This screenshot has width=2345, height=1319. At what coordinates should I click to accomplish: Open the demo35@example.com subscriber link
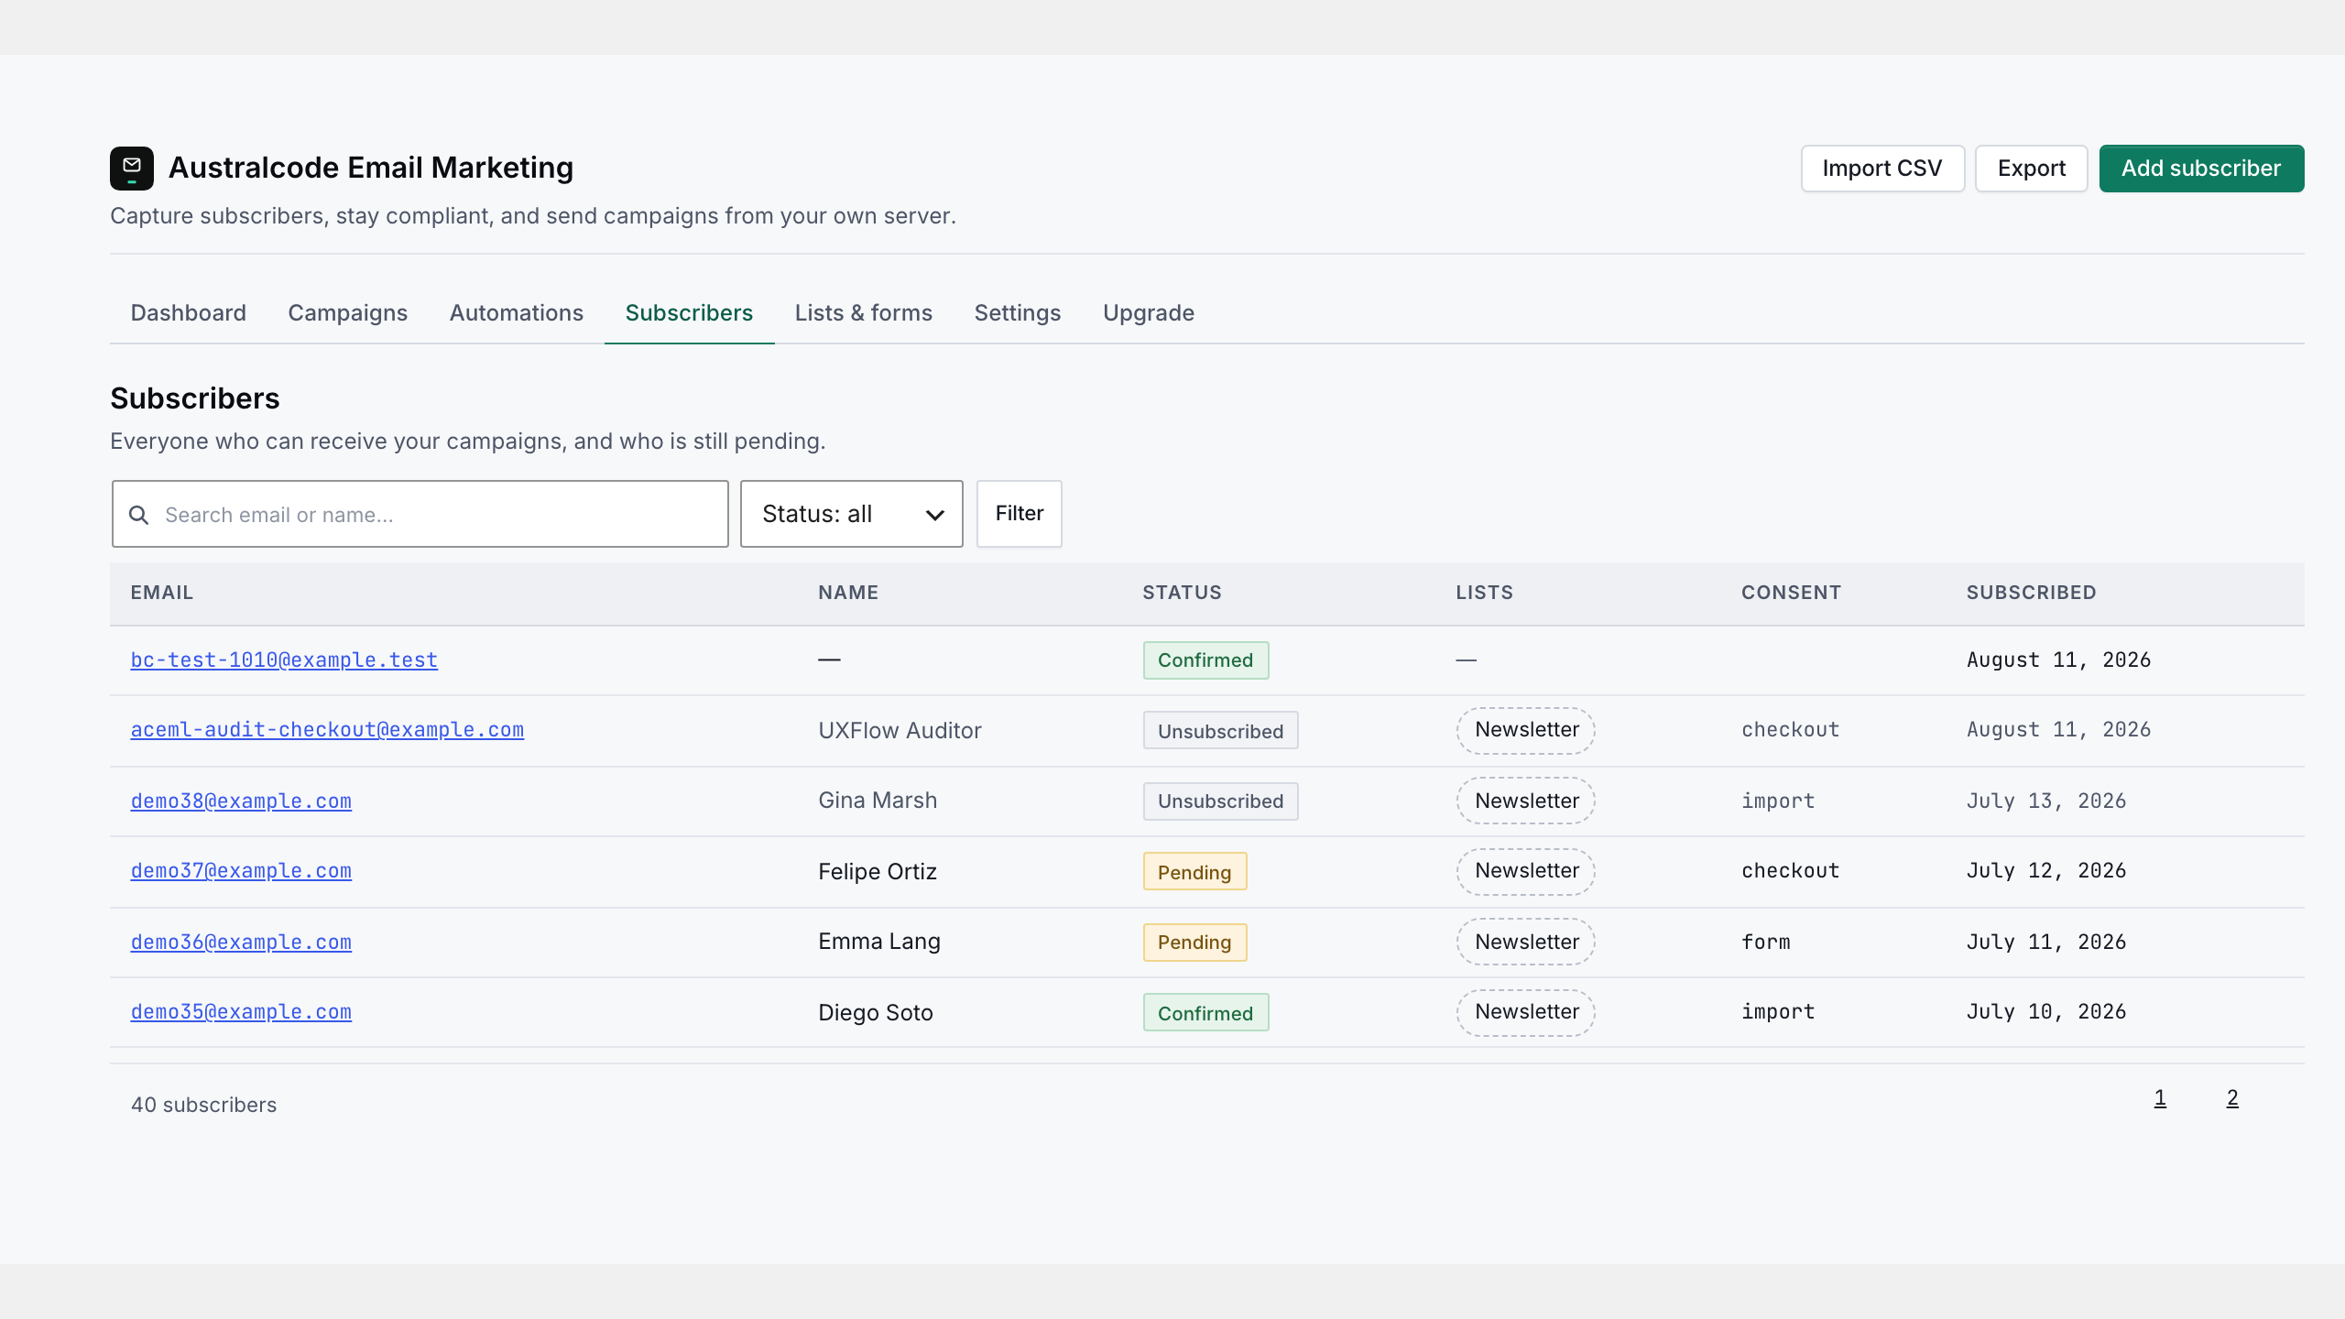coord(241,1012)
